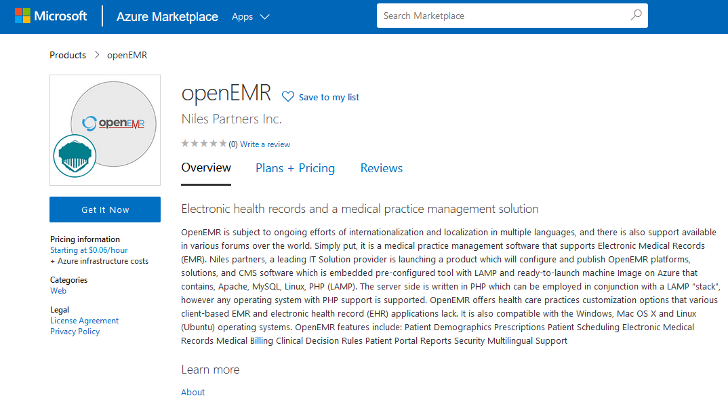Viewport: 728px width, 398px height.
Task: Open the Privacy Policy link
Action: (75, 332)
